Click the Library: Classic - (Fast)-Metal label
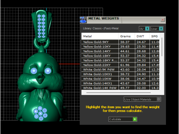179x134 pixels. tap(101, 28)
